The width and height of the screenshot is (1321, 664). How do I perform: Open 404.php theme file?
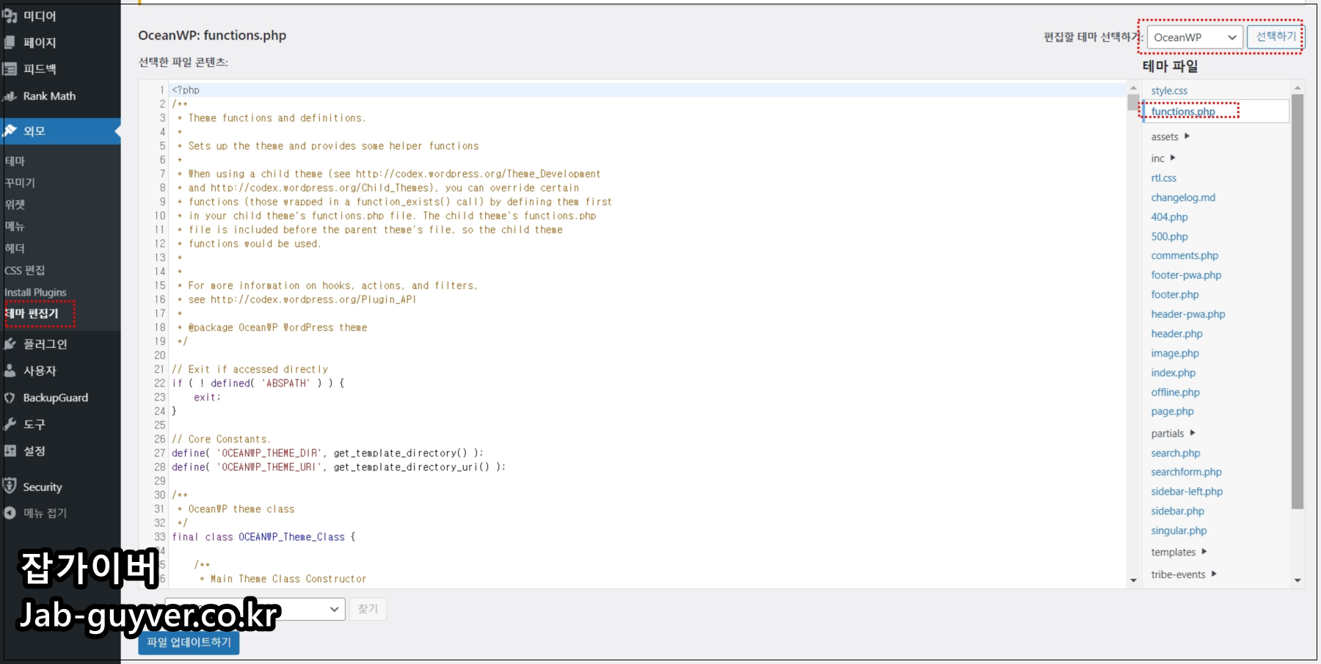tap(1169, 217)
